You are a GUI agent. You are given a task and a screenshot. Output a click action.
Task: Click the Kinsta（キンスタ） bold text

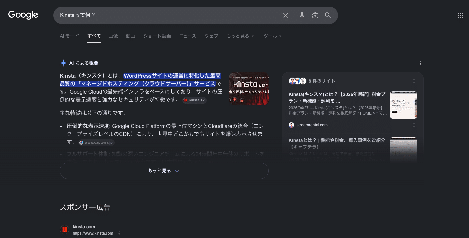tap(82, 76)
